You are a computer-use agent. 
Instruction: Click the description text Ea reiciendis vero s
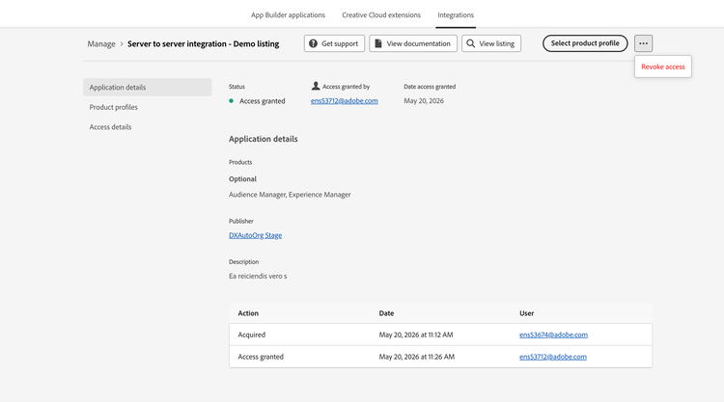[258, 276]
